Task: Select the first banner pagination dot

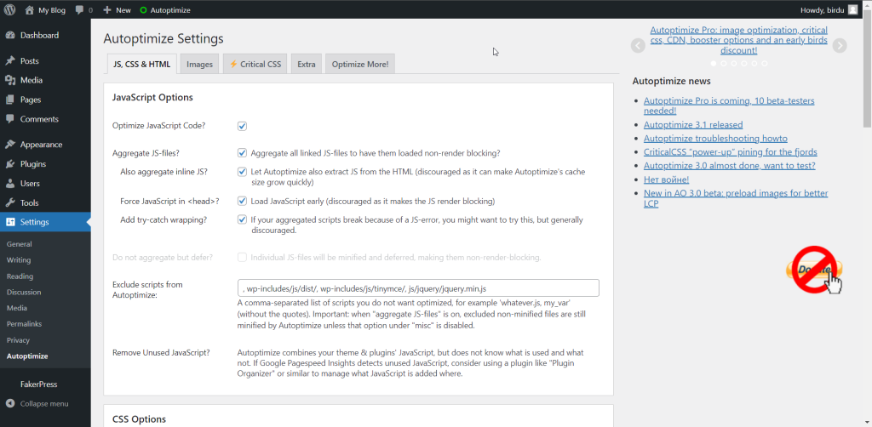Action: [x=714, y=64]
